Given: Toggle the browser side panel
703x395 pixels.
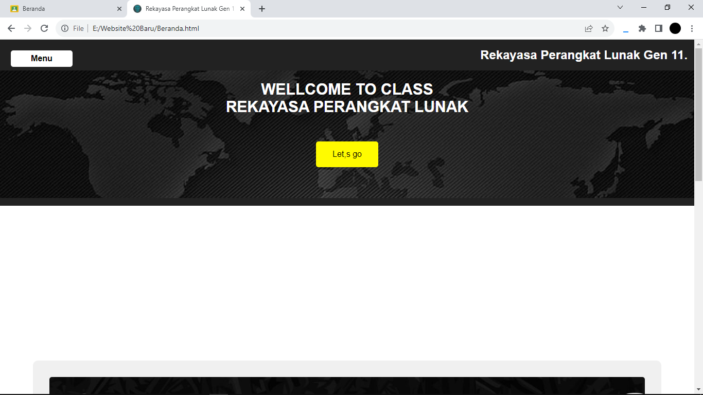Looking at the screenshot, I should coord(659,28).
